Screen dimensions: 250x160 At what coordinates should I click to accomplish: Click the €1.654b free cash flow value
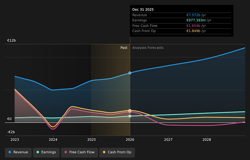(x=193, y=26)
